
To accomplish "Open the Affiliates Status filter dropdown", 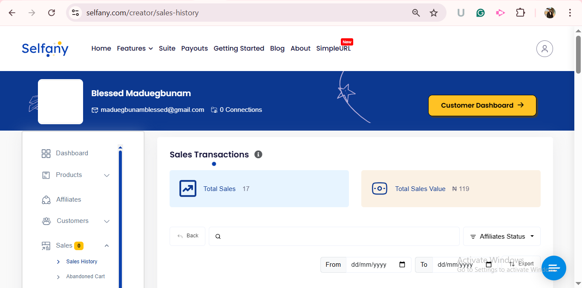I will tap(502, 237).
